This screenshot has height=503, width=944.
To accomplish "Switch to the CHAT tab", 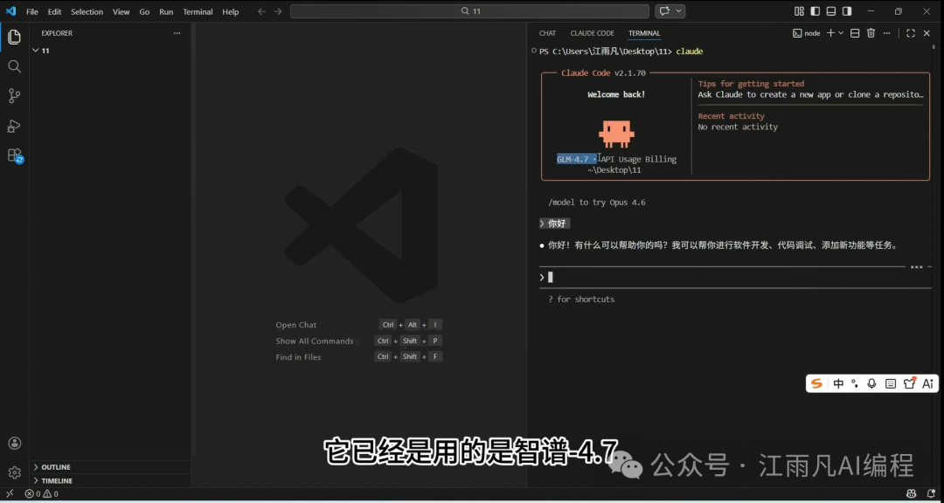I will coord(547,33).
